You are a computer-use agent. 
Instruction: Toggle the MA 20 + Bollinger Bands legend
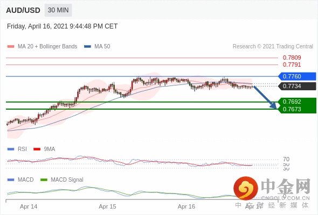pos(42,47)
